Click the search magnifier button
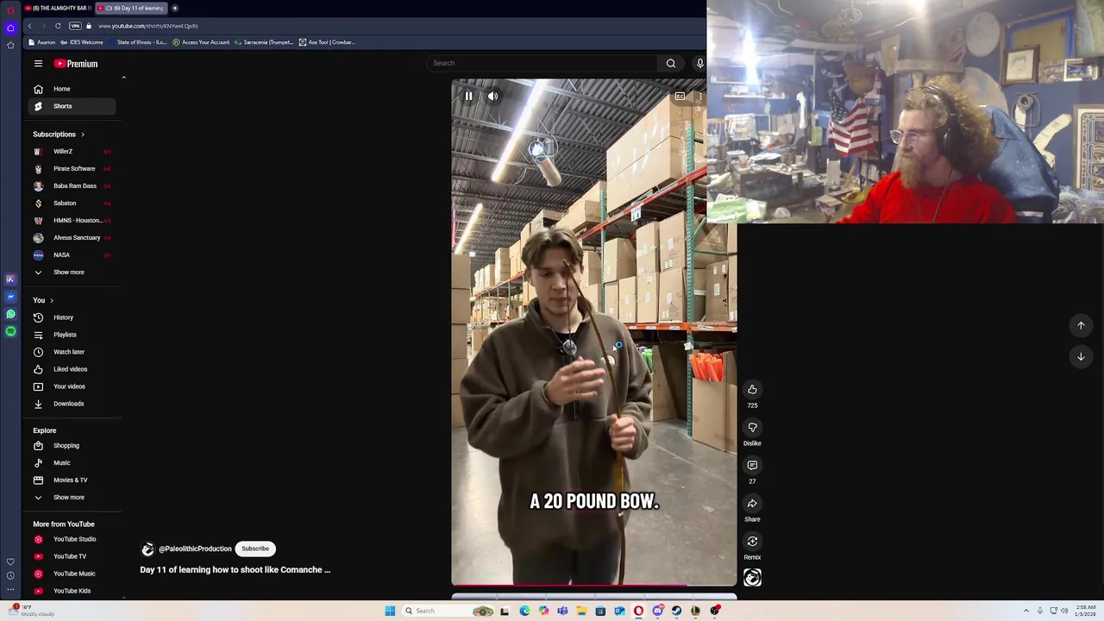 [671, 63]
